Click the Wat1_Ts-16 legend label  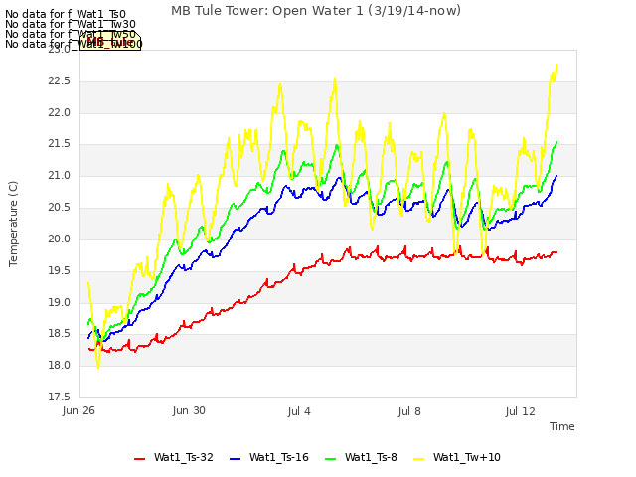(279, 457)
